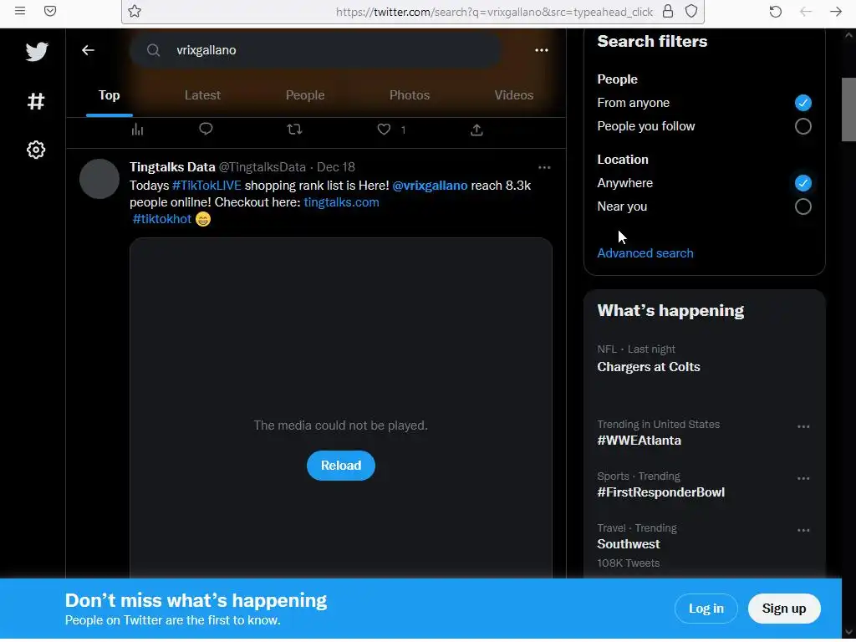Image resolution: width=856 pixels, height=642 pixels.
Task: Open the Tingtalks Data profile avatar
Action: [x=99, y=179]
